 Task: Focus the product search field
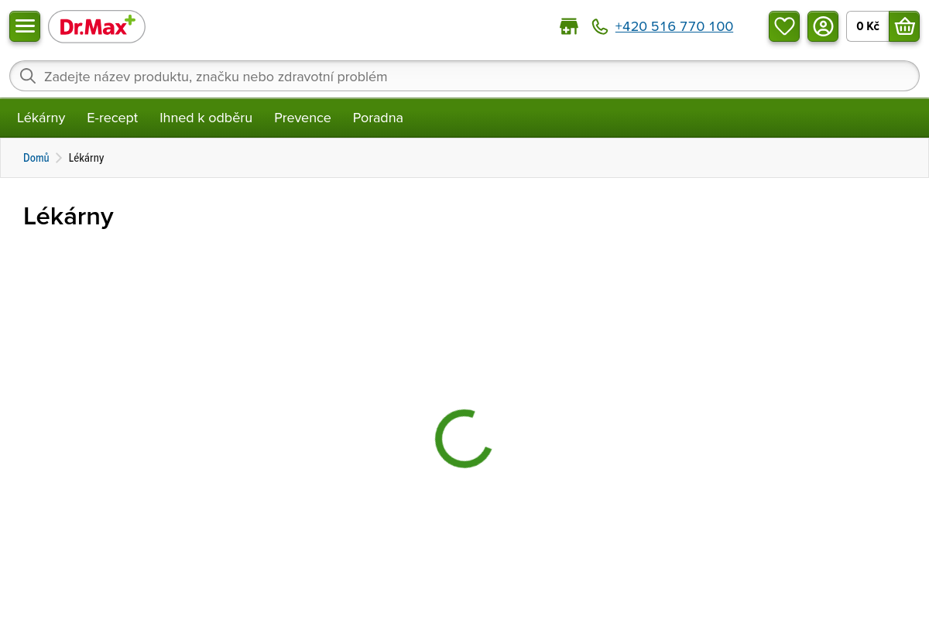pos(464,76)
